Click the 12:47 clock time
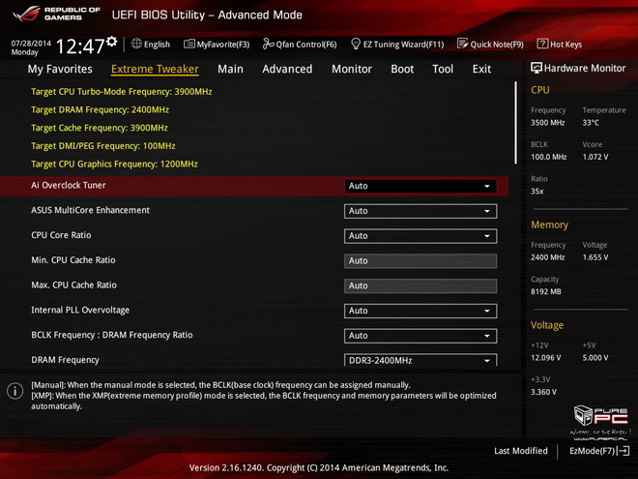The image size is (638, 479). click(80, 46)
